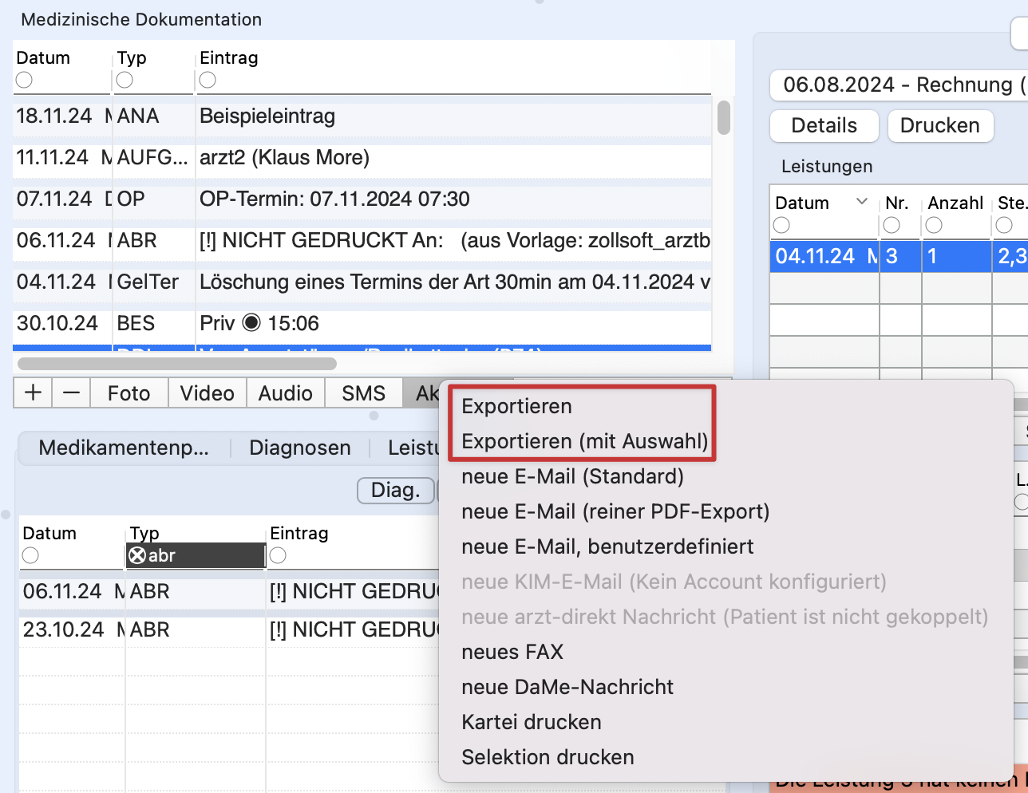1028x793 pixels.
Task: Select the 06.11.24 ABR row in upper table
Action: pyautogui.click(x=362, y=240)
